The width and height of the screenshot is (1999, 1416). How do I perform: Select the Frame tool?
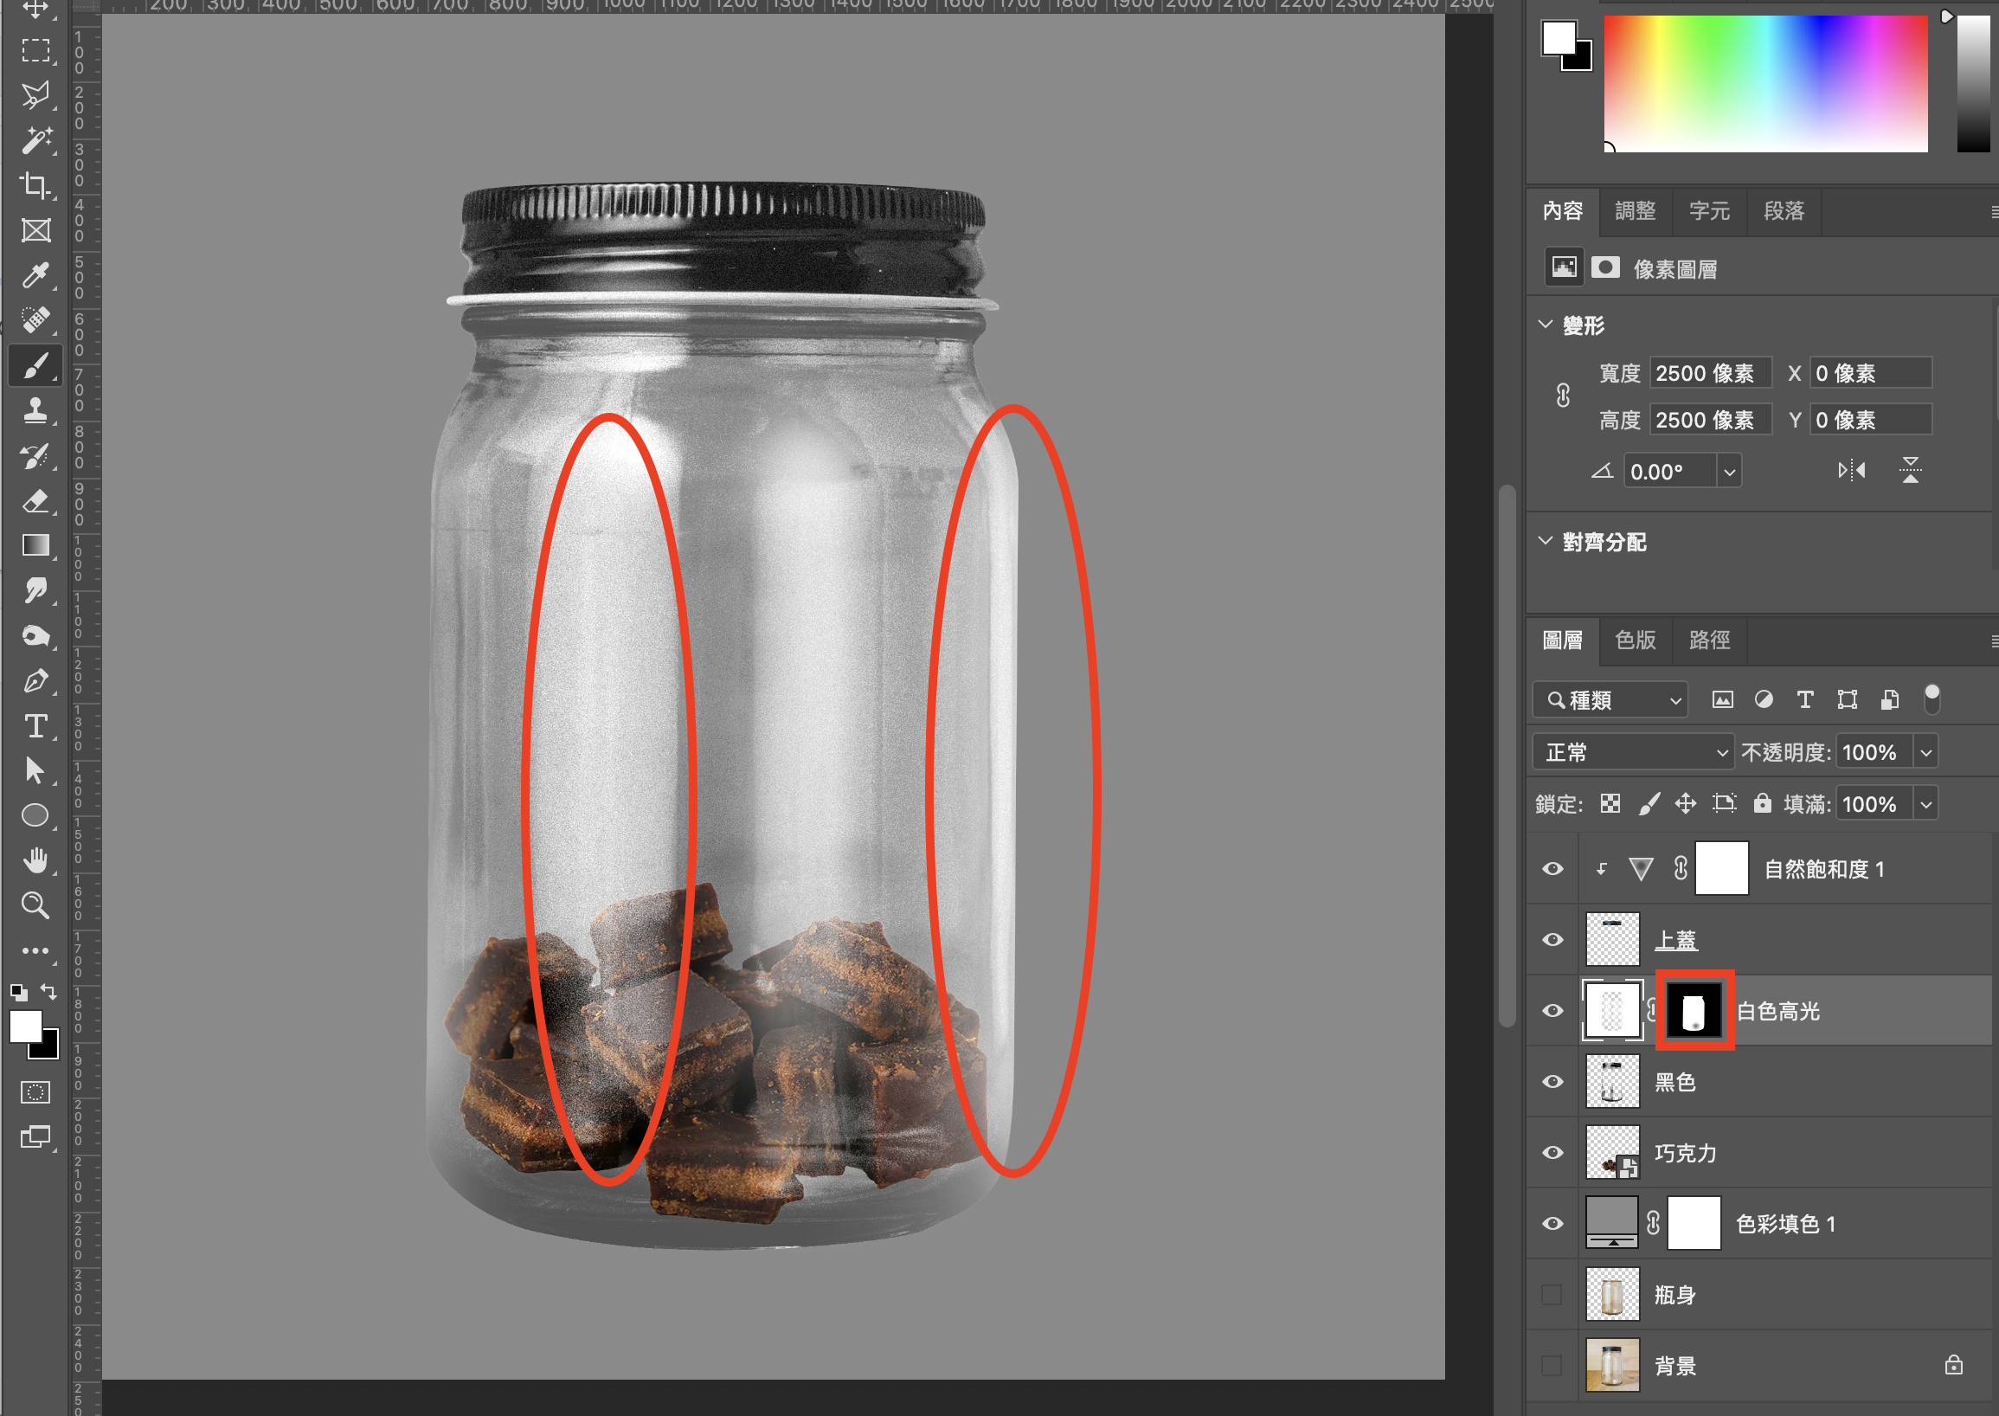pyautogui.click(x=35, y=231)
